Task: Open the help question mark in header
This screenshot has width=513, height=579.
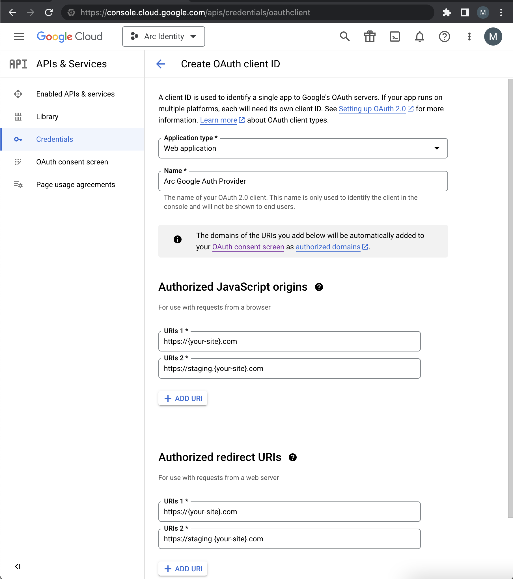Action: coord(445,37)
